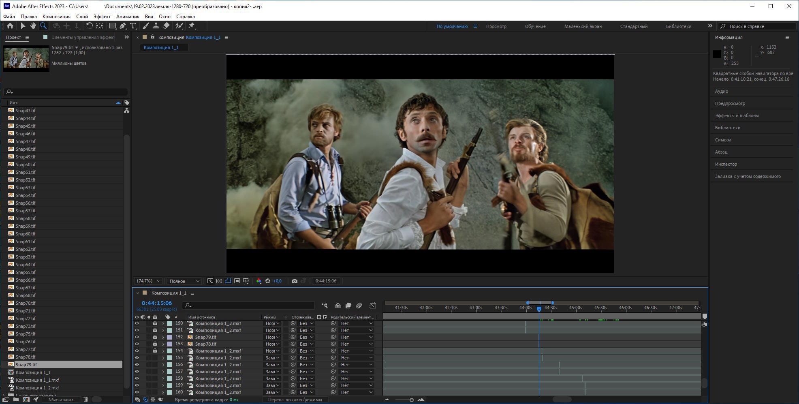Click the delete trash icon in the Project panel
Viewport: 799px width, 404px height.
pyautogui.click(x=85, y=400)
